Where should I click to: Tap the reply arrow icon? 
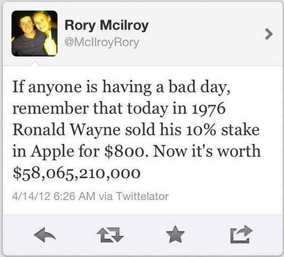[45, 235]
